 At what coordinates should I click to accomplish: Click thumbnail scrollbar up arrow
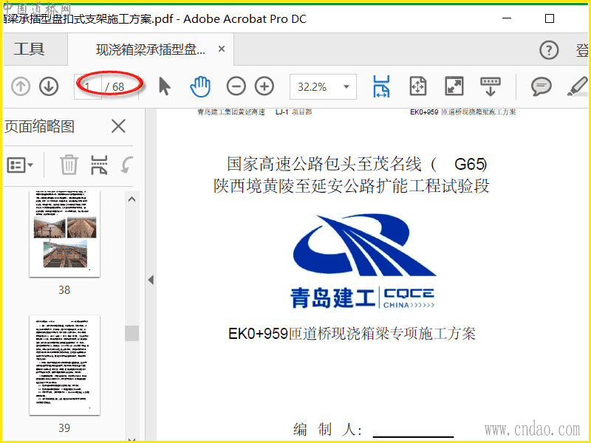pyautogui.click(x=131, y=199)
